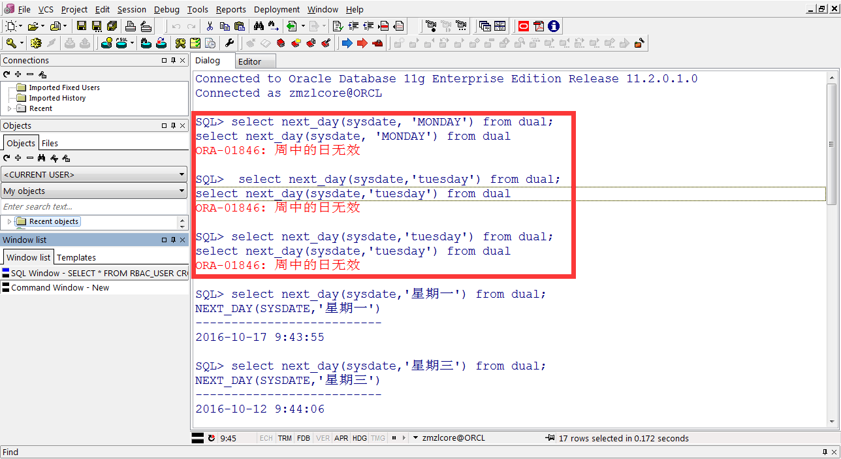This screenshot has width=841, height=459.
Task: Click the Explain plan lightbulb database icon
Action: pos(106,43)
